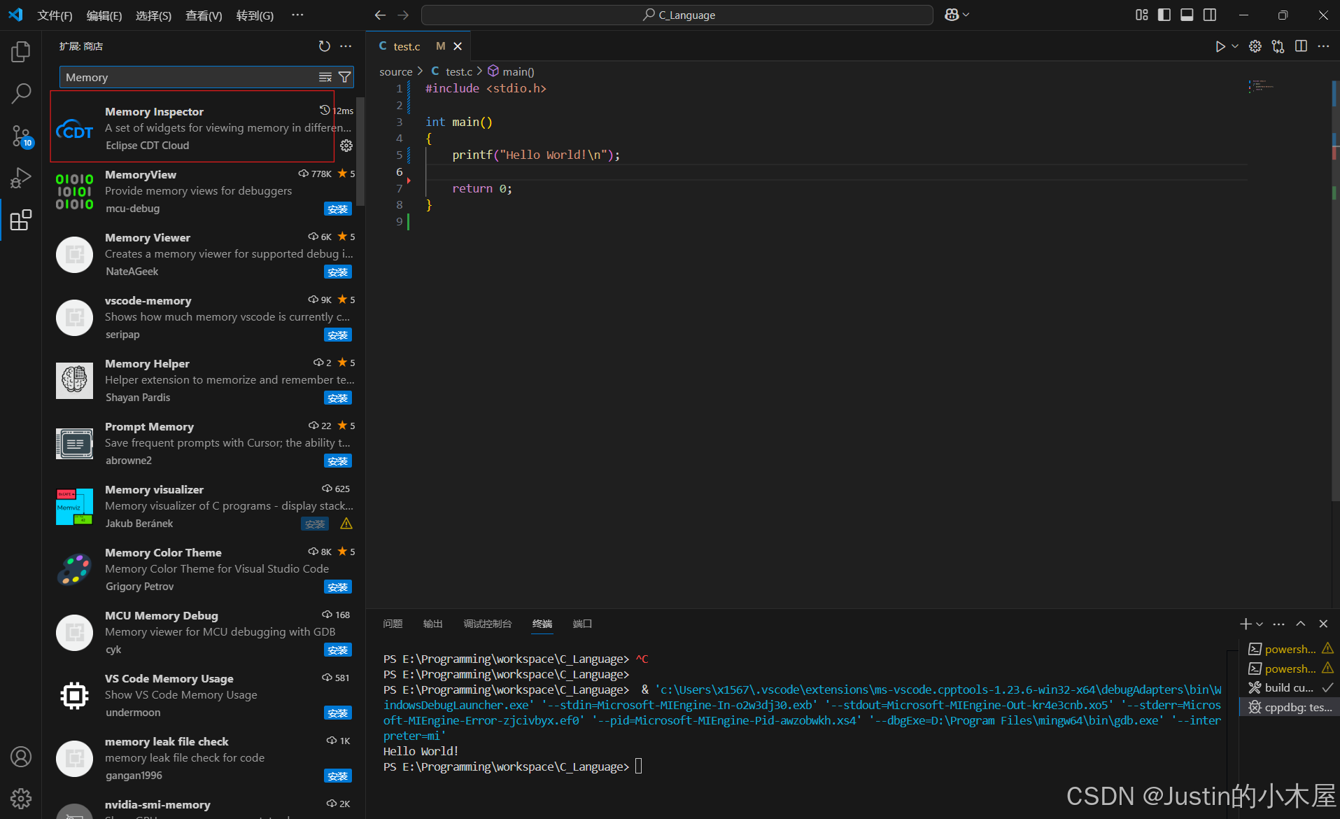
Task: Customize layout from title bar
Action: click(x=1141, y=15)
